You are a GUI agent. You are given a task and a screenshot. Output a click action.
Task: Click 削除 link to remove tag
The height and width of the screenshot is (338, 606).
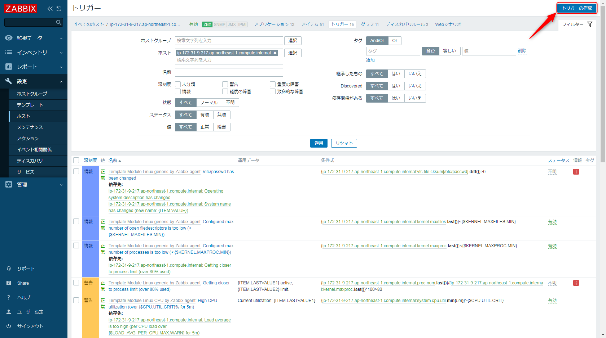522,51
